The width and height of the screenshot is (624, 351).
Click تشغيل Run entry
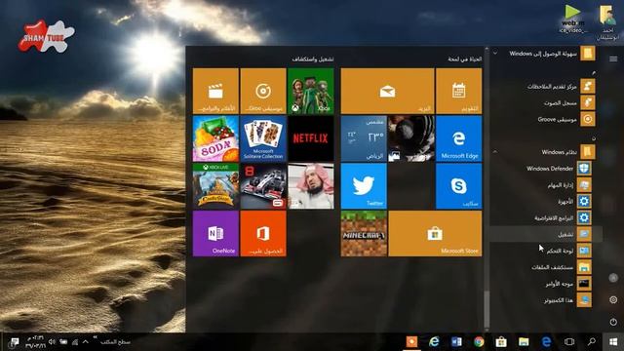pos(546,234)
